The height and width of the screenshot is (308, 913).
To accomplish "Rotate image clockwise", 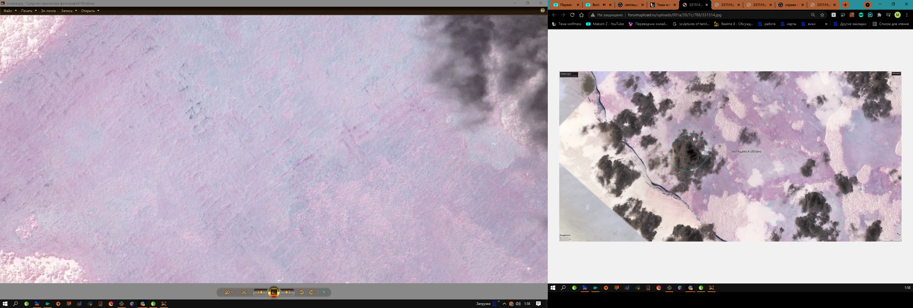I will coord(311,292).
